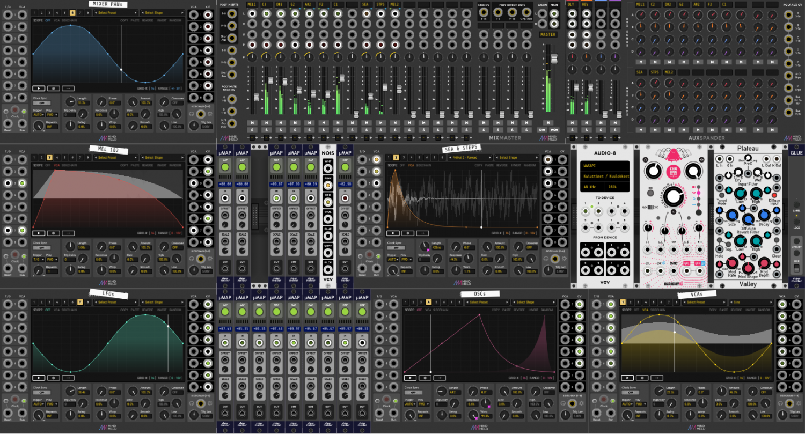The image size is (805, 434).
Task: Click COPY in the MIXER PANs module
Action: click(124, 20)
